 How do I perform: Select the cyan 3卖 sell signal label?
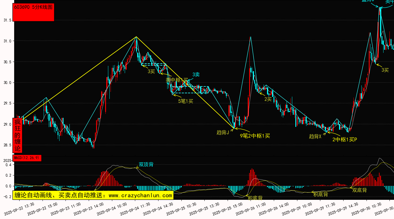coord(196,75)
